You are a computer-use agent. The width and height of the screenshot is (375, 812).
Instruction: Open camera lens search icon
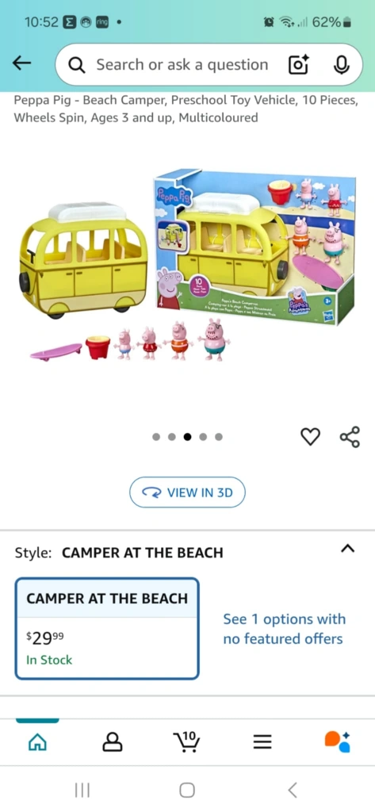pyautogui.click(x=298, y=65)
